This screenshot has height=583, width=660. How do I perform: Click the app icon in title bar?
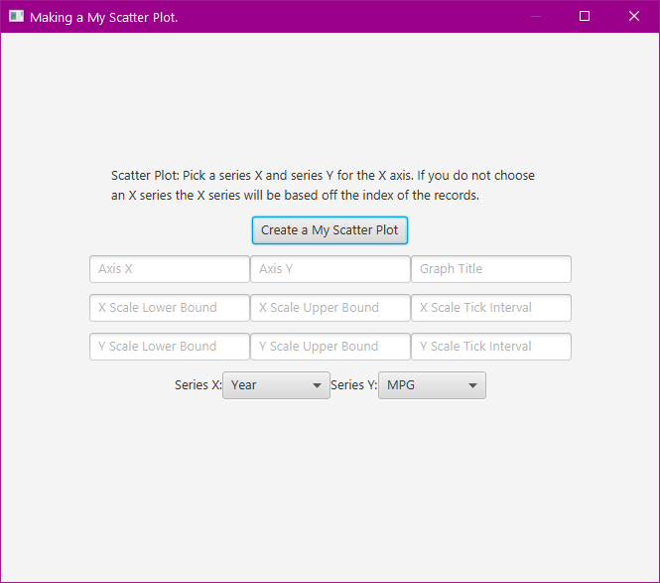pos(16,17)
